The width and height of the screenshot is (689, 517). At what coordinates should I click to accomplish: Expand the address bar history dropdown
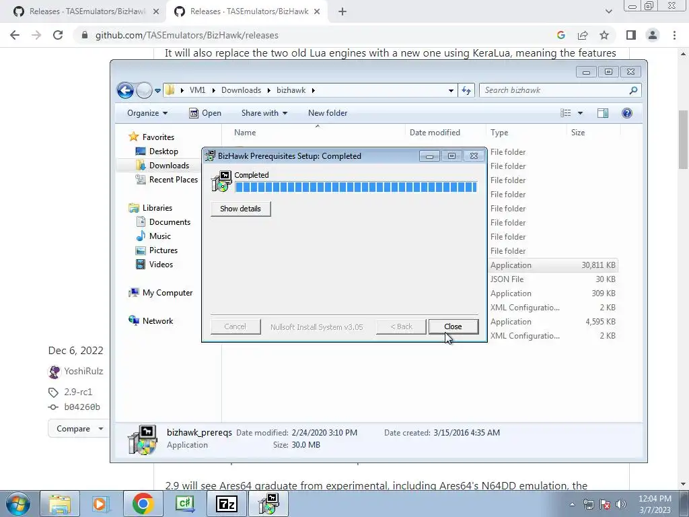(451, 91)
